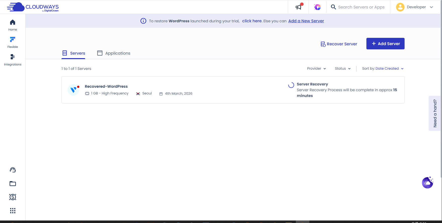The width and height of the screenshot is (442, 223).
Task: Open the projects folder icon
Action: (x=13, y=184)
